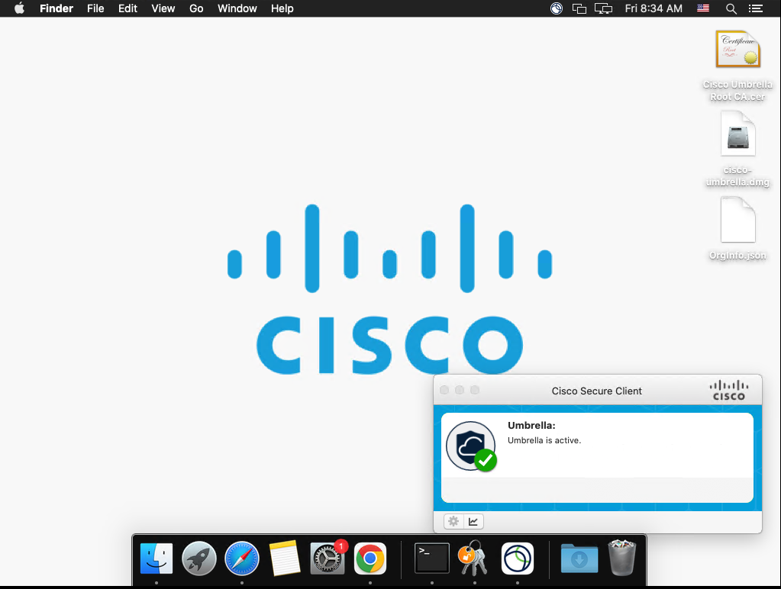Select the Umbrella shield status icon

(x=471, y=446)
